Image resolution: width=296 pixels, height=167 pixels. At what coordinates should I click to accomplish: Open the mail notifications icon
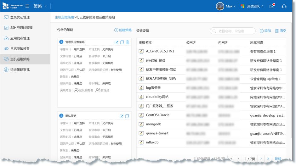[x=272, y=6]
